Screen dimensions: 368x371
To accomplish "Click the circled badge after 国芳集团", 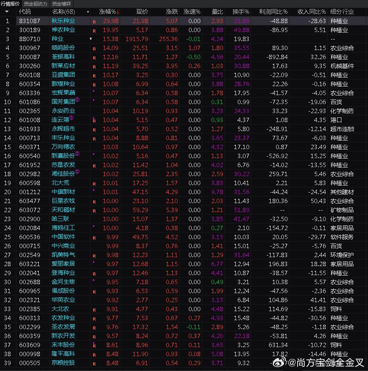I will point(77,100).
